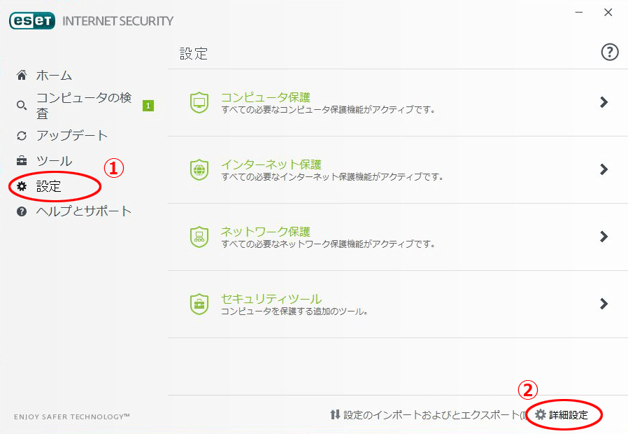Open help via the circled question mark icon
This screenshot has height=434, width=628.
(610, 52)
